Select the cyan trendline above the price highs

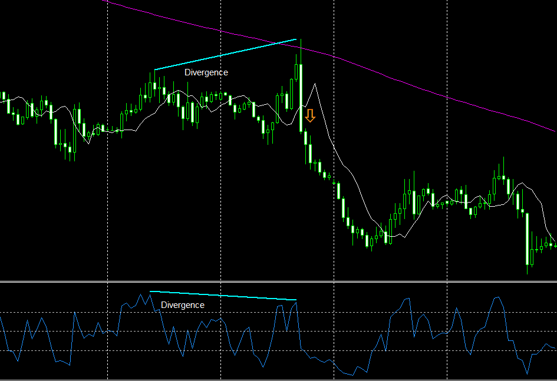point(225,54)
